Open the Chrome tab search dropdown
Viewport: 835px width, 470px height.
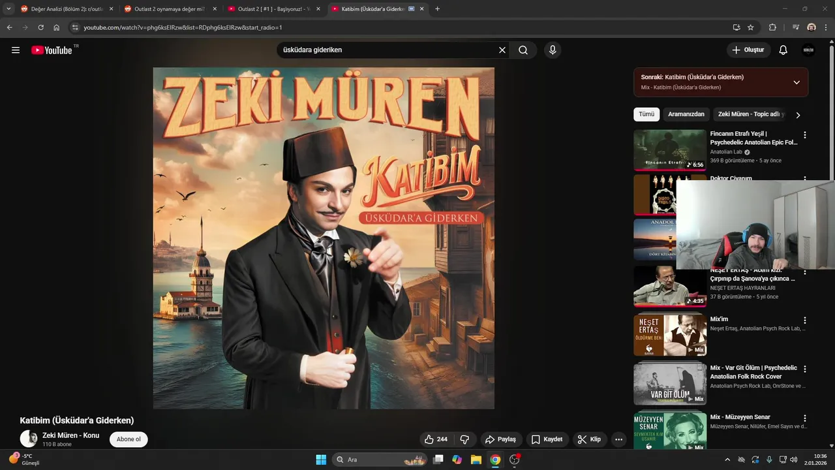point(8,8)
